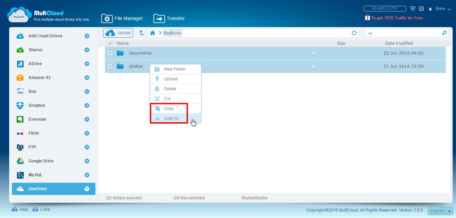Click the 45.6MB/2.0TB traffic usage bar
Screen dimensions: 456x218
coord(385,8)
